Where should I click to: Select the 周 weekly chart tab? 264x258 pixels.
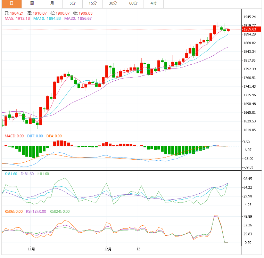(32, 3)
